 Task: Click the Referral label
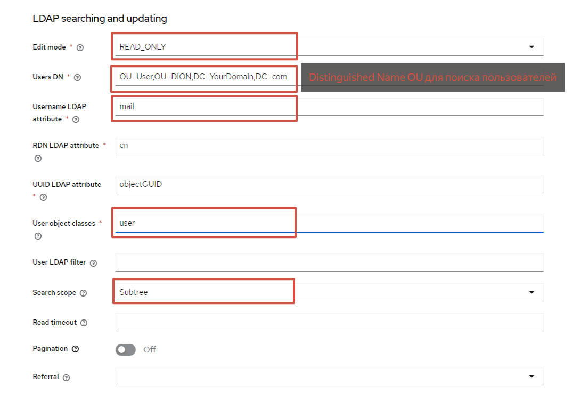tap(46, 376)
